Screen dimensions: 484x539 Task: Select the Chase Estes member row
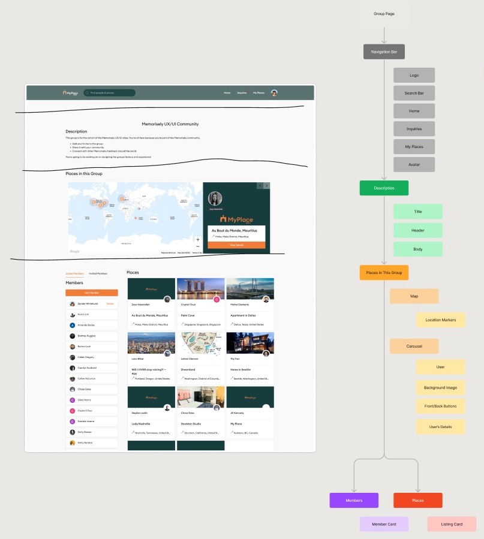(x=92, y=390)
